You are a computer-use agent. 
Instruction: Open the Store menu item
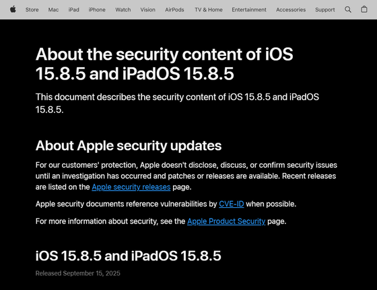32,9
